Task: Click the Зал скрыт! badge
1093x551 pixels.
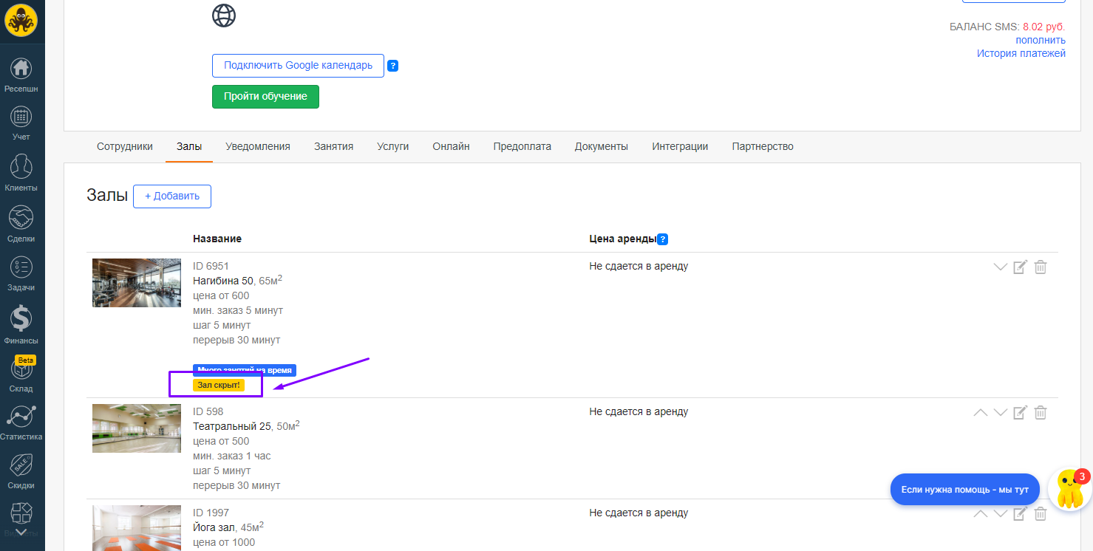Action: pyautogui.click(x=219, y=385)
